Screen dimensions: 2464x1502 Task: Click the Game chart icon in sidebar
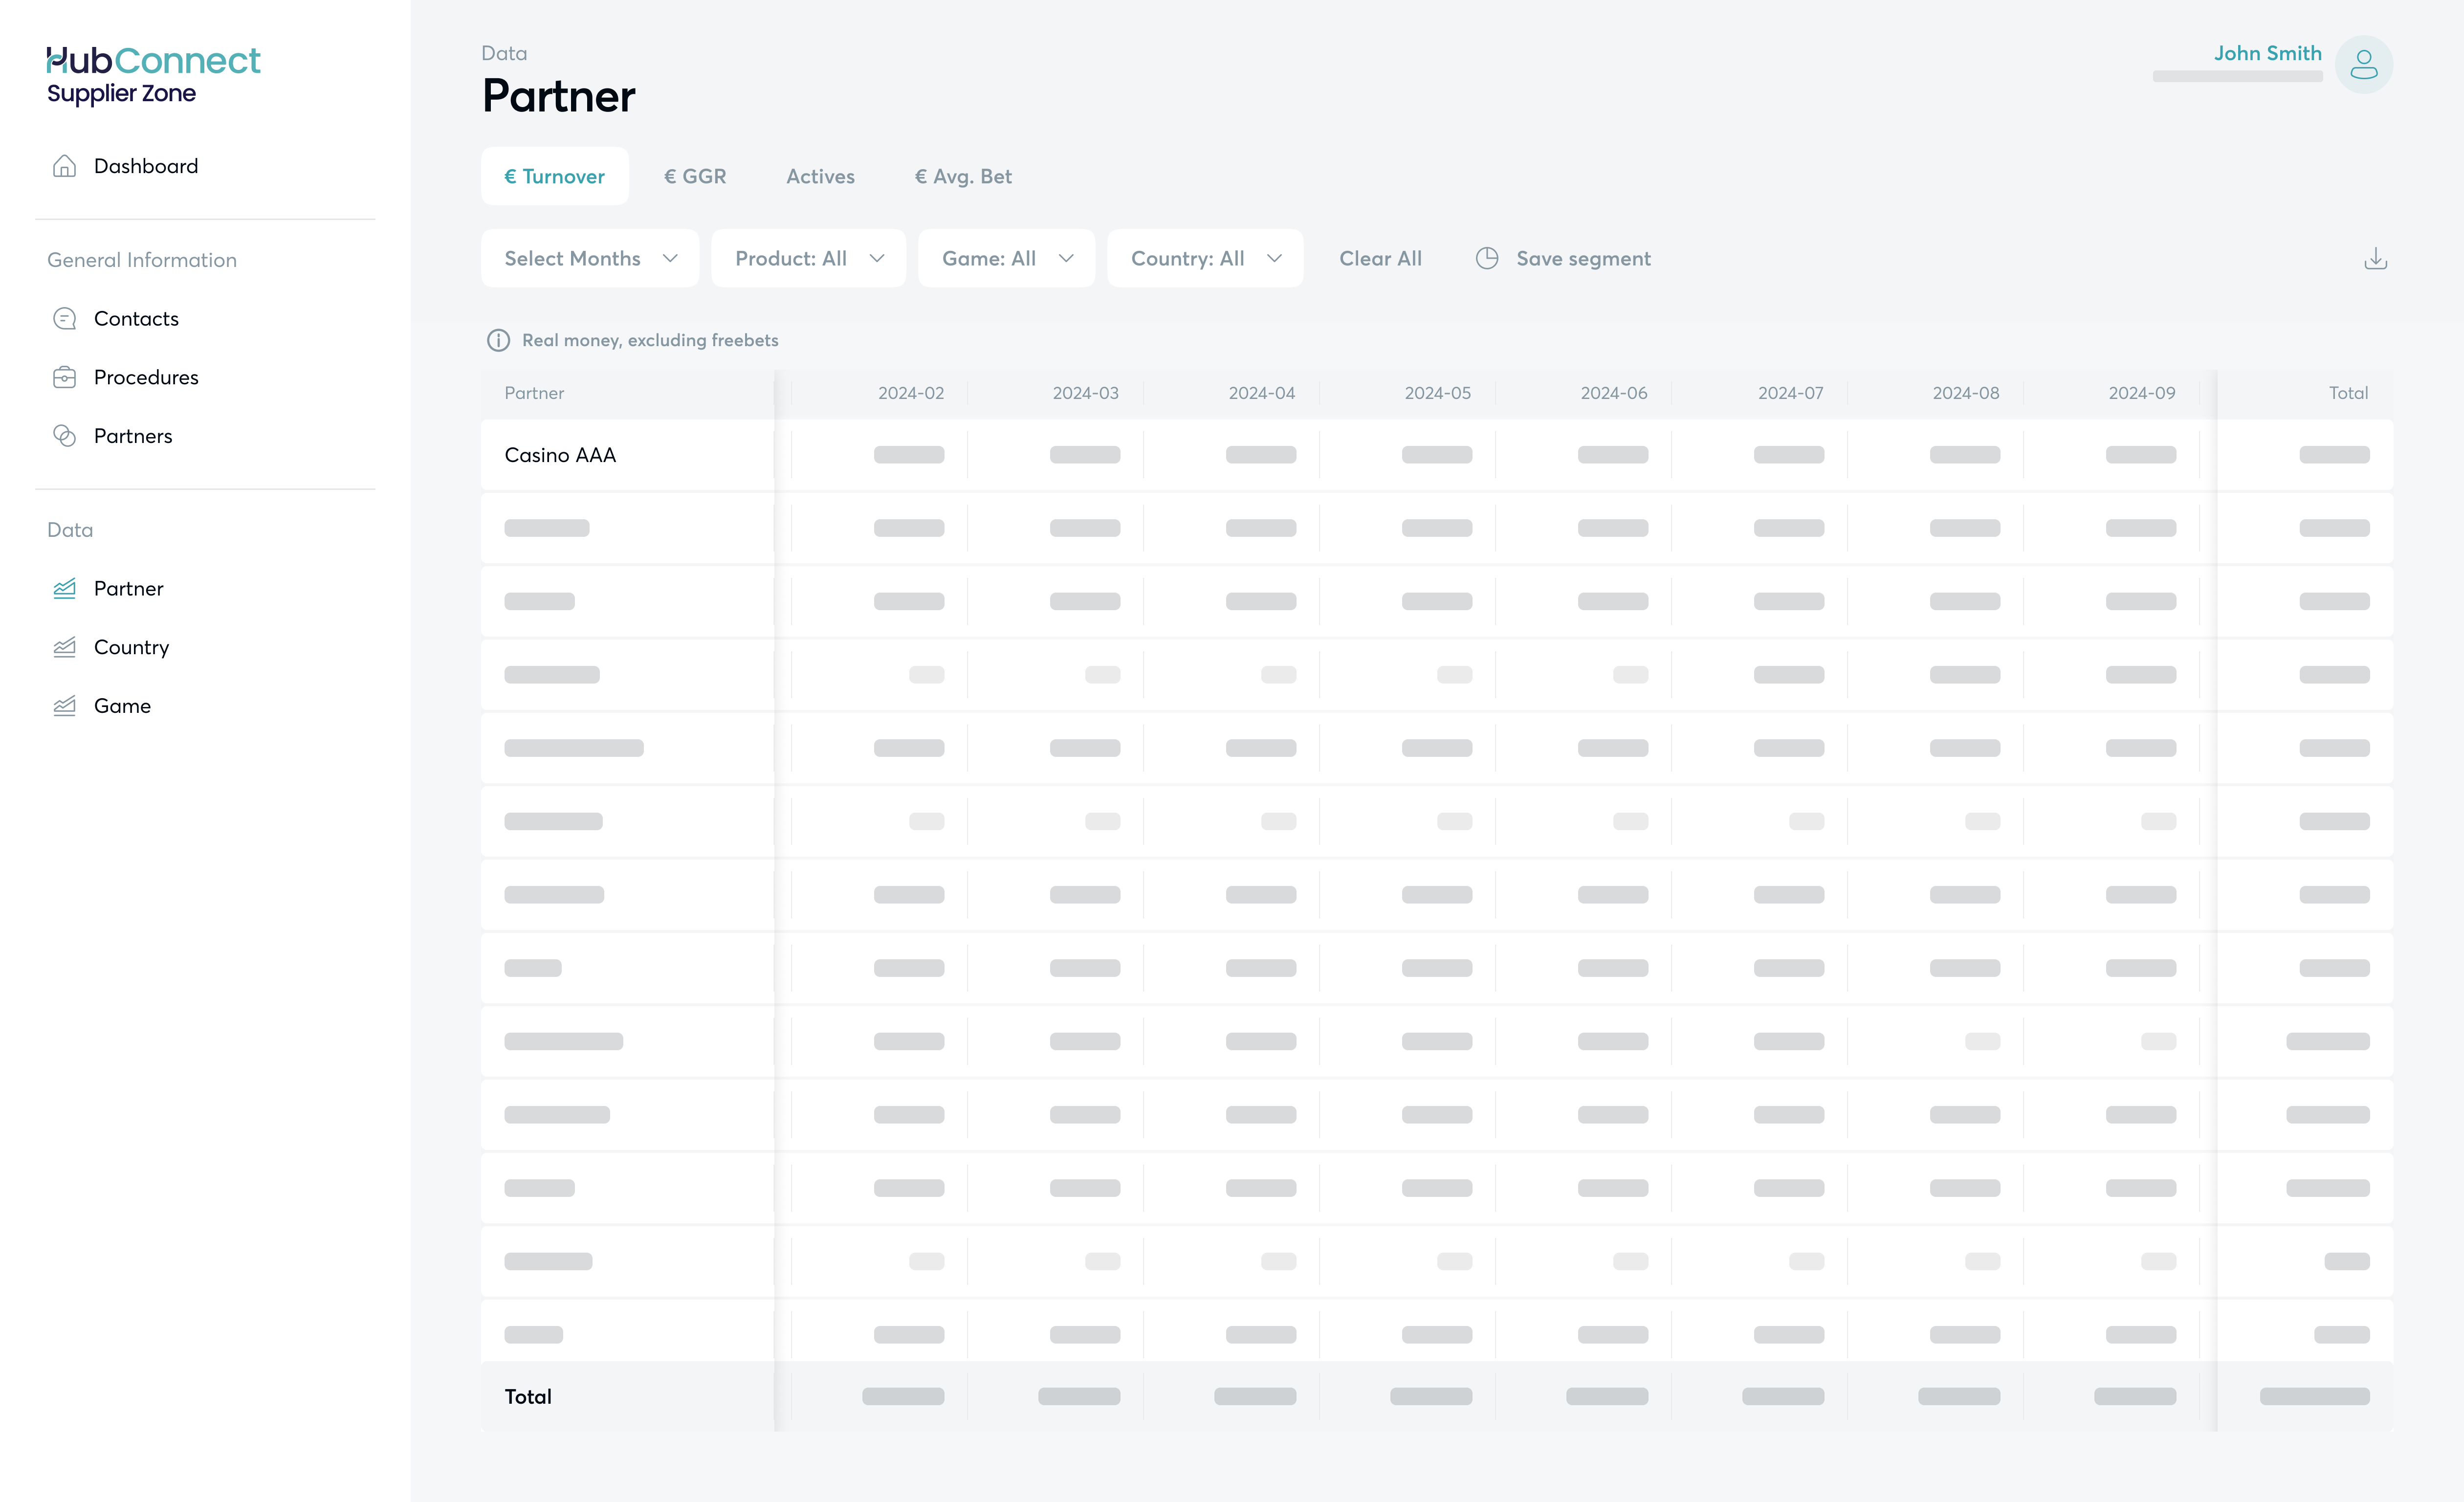(64, 706)
